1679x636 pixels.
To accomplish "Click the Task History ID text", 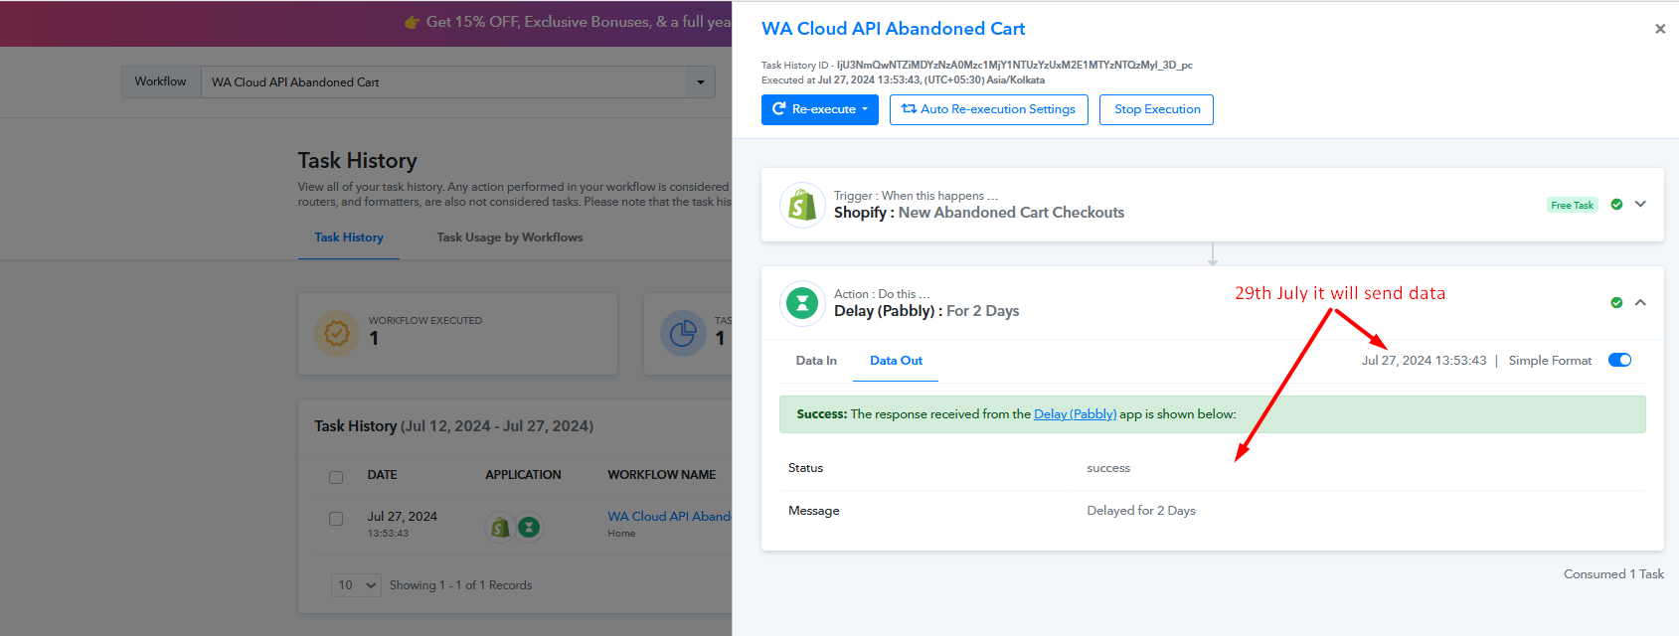I will click(x=977, y=65).
